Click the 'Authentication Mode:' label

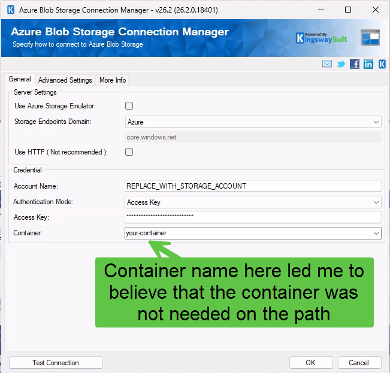44,202
